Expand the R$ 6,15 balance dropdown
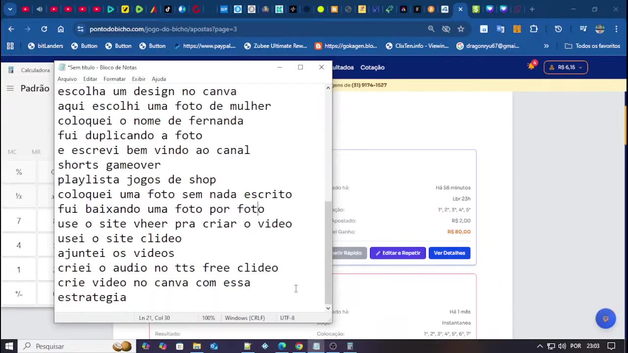Screen dimensions: 628x353 pyautogui.click(x=566, y=67)
